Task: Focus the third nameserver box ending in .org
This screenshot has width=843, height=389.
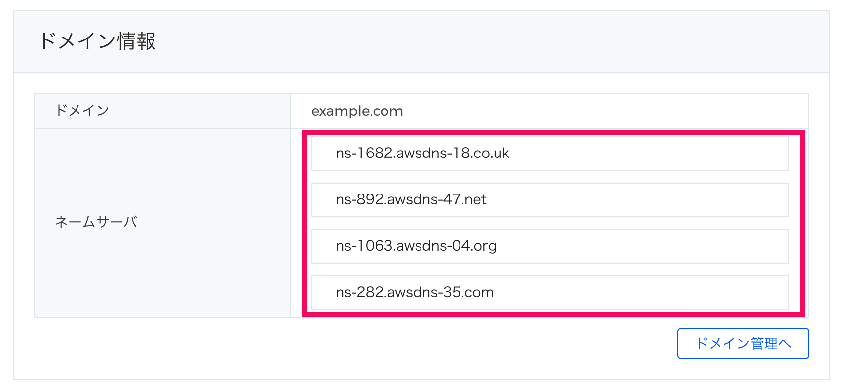Action: pyautogui.click(x=550, y=246)
